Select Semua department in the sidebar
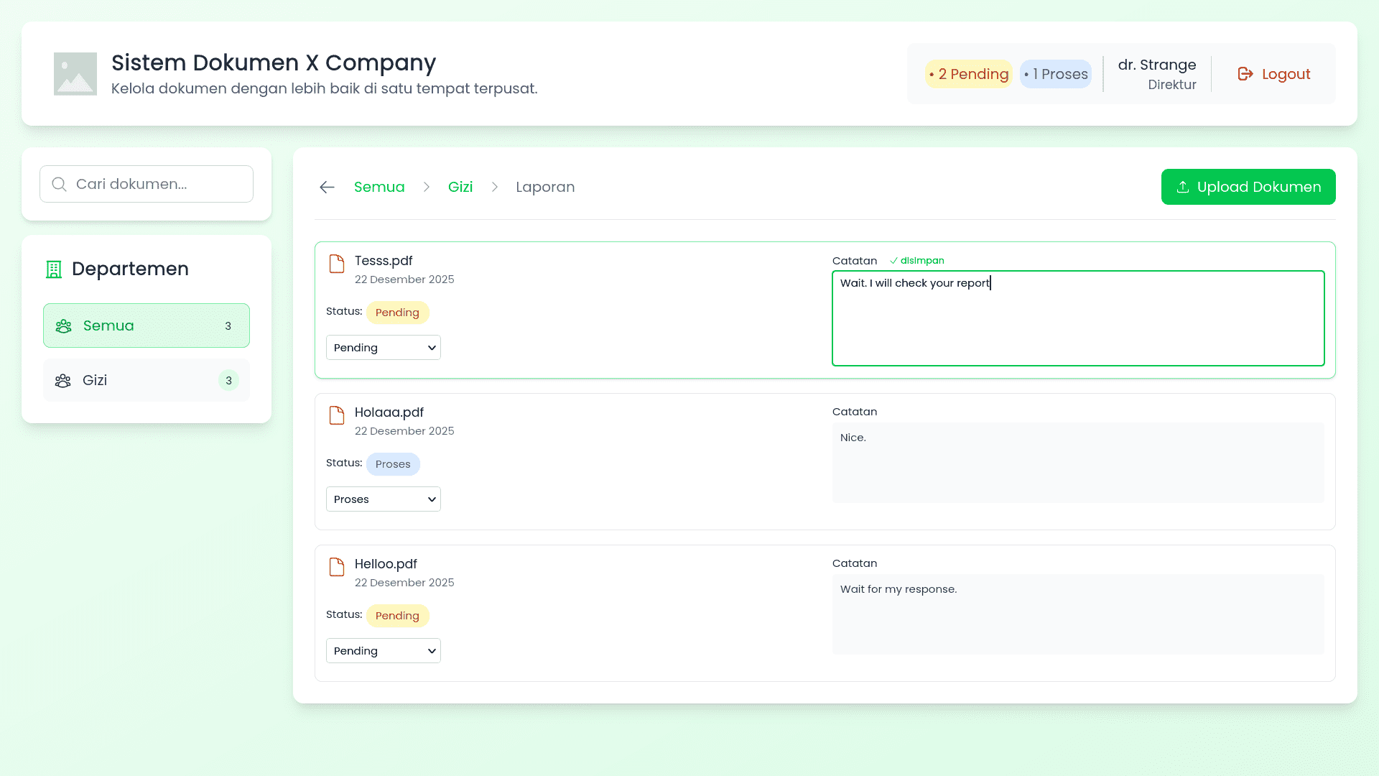 (x=146, y=325)
